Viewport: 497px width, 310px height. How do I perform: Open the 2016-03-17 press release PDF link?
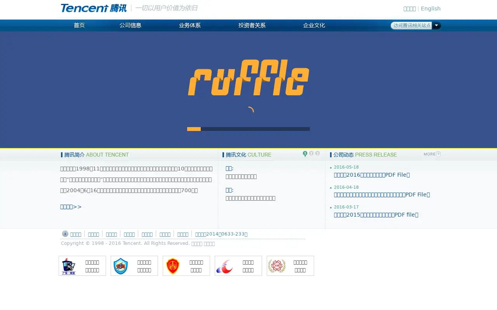point(376,215)
